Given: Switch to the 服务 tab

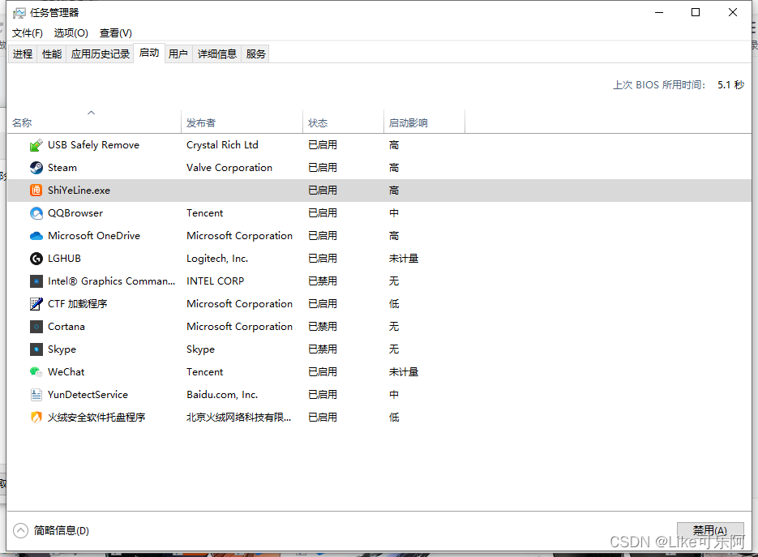Looking at the screenshot, I should (x=255, y=54).
